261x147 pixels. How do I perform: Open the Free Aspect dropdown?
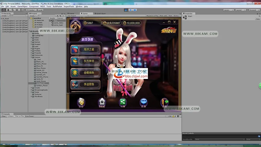(77, 16)
